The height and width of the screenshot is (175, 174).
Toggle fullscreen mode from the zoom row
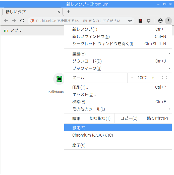click(165, 78)
